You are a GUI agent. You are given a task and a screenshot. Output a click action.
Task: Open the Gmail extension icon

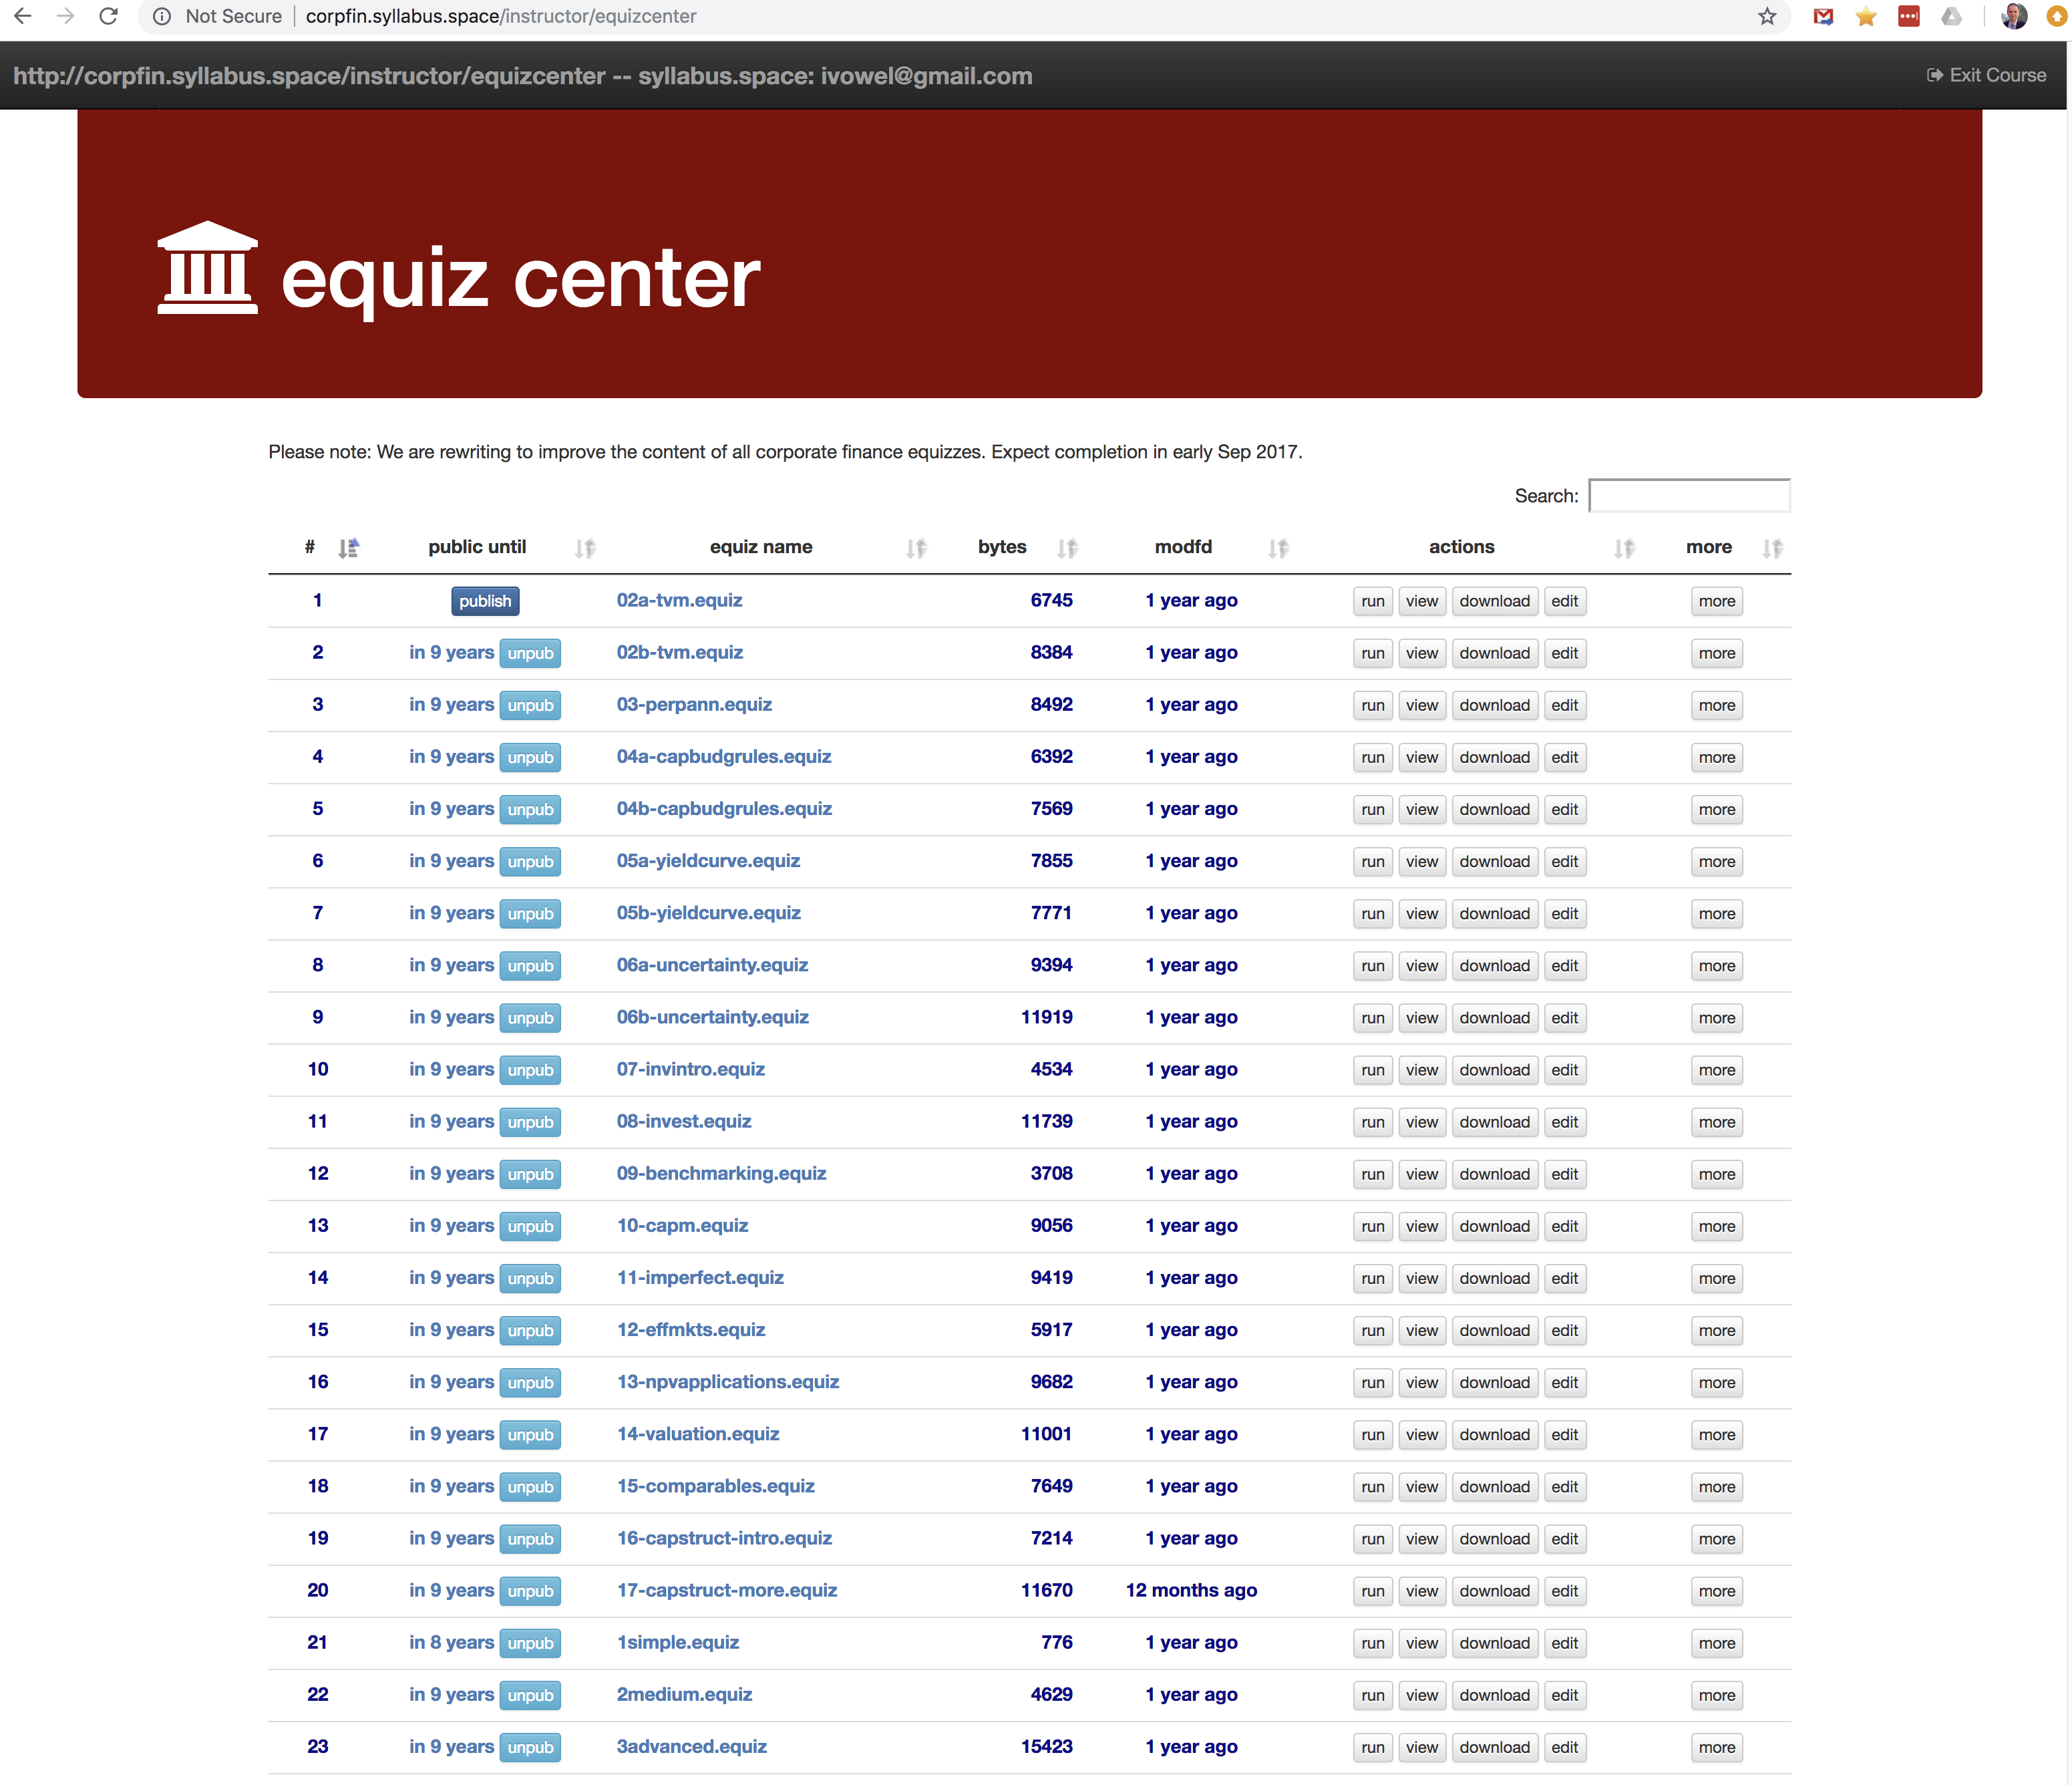(1823, 16)
